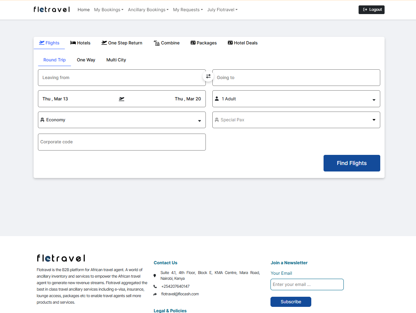Click the share arrow icon beside email address

point(155,294)
